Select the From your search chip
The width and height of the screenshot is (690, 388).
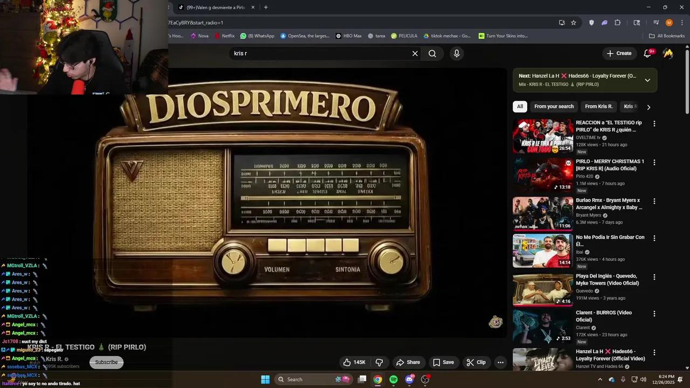554,107
